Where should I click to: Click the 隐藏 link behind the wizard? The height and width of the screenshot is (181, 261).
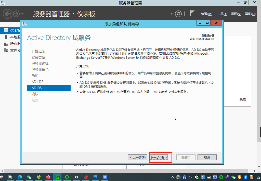[x=243, y=100]
